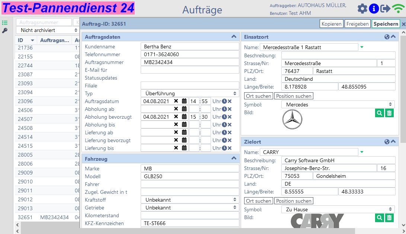Viewport: 406px width, 234px height.
Task: Click the Zielort Beschreibung field
Action: click(338, 160)
